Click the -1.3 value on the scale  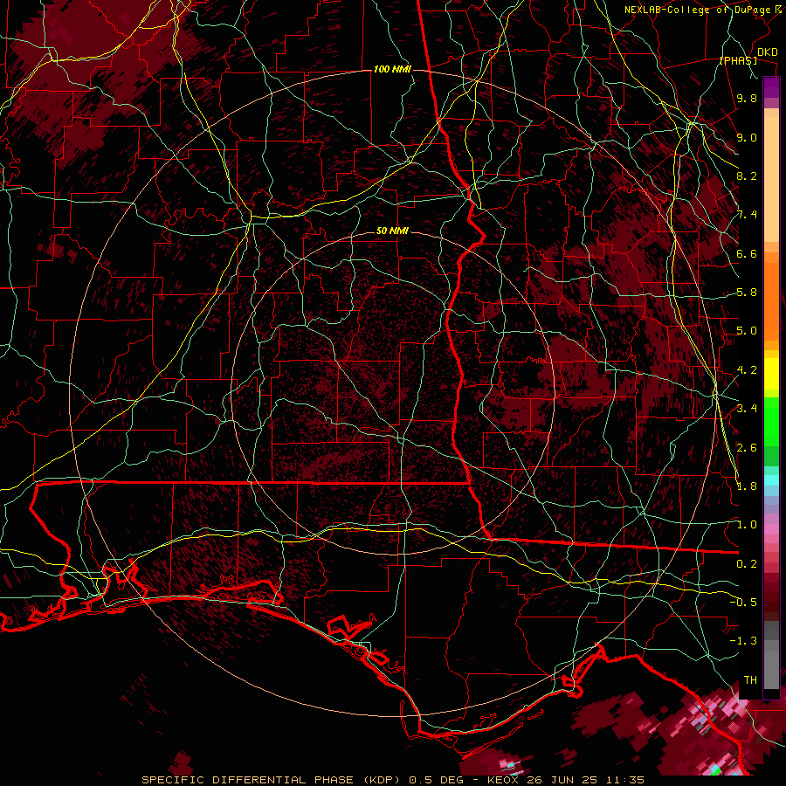pos(743,641)
